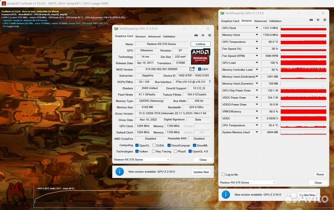Switch to Advanced tab in center GPU-Z window
The width and height of the screenshot is (334, 210).
tap(154, 36)
